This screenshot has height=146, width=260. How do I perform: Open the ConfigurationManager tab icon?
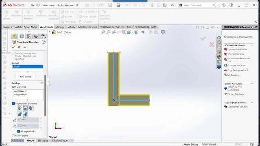coord(28,36)
